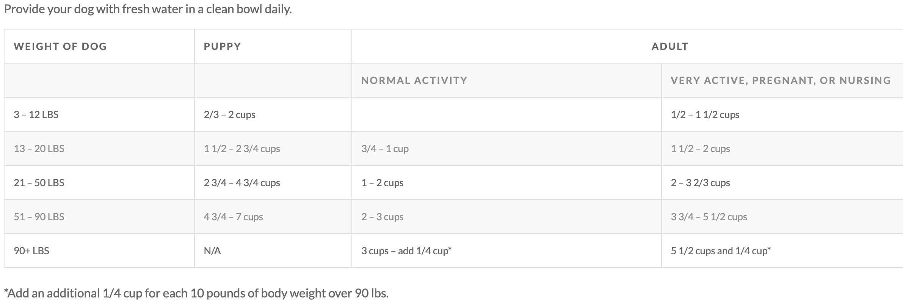
Task: Click the 90+ LBS weight cell
Action: [x=31, y=251]
